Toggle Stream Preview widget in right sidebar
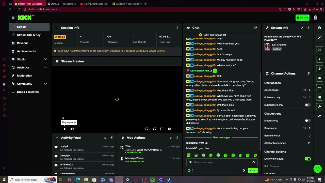The width and height of the screenshot is (325, 183). coord(320,50)
